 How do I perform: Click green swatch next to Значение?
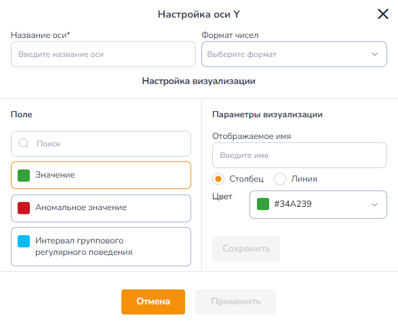click(x=24, y=176)
